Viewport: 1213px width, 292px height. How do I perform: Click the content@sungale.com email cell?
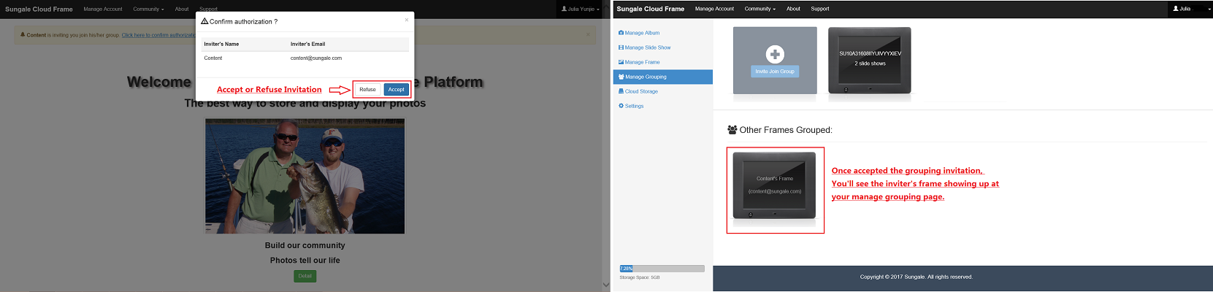click(316, 58)
